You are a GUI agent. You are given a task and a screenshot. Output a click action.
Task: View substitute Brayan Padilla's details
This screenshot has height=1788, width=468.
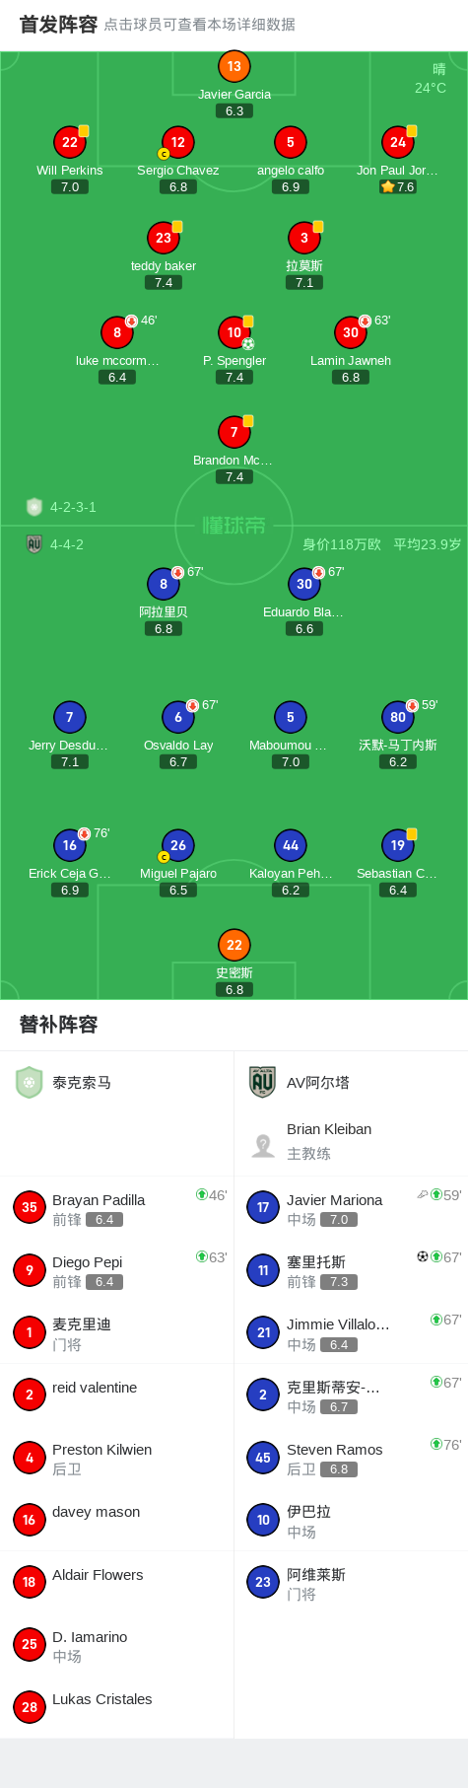click(116, 1207)
